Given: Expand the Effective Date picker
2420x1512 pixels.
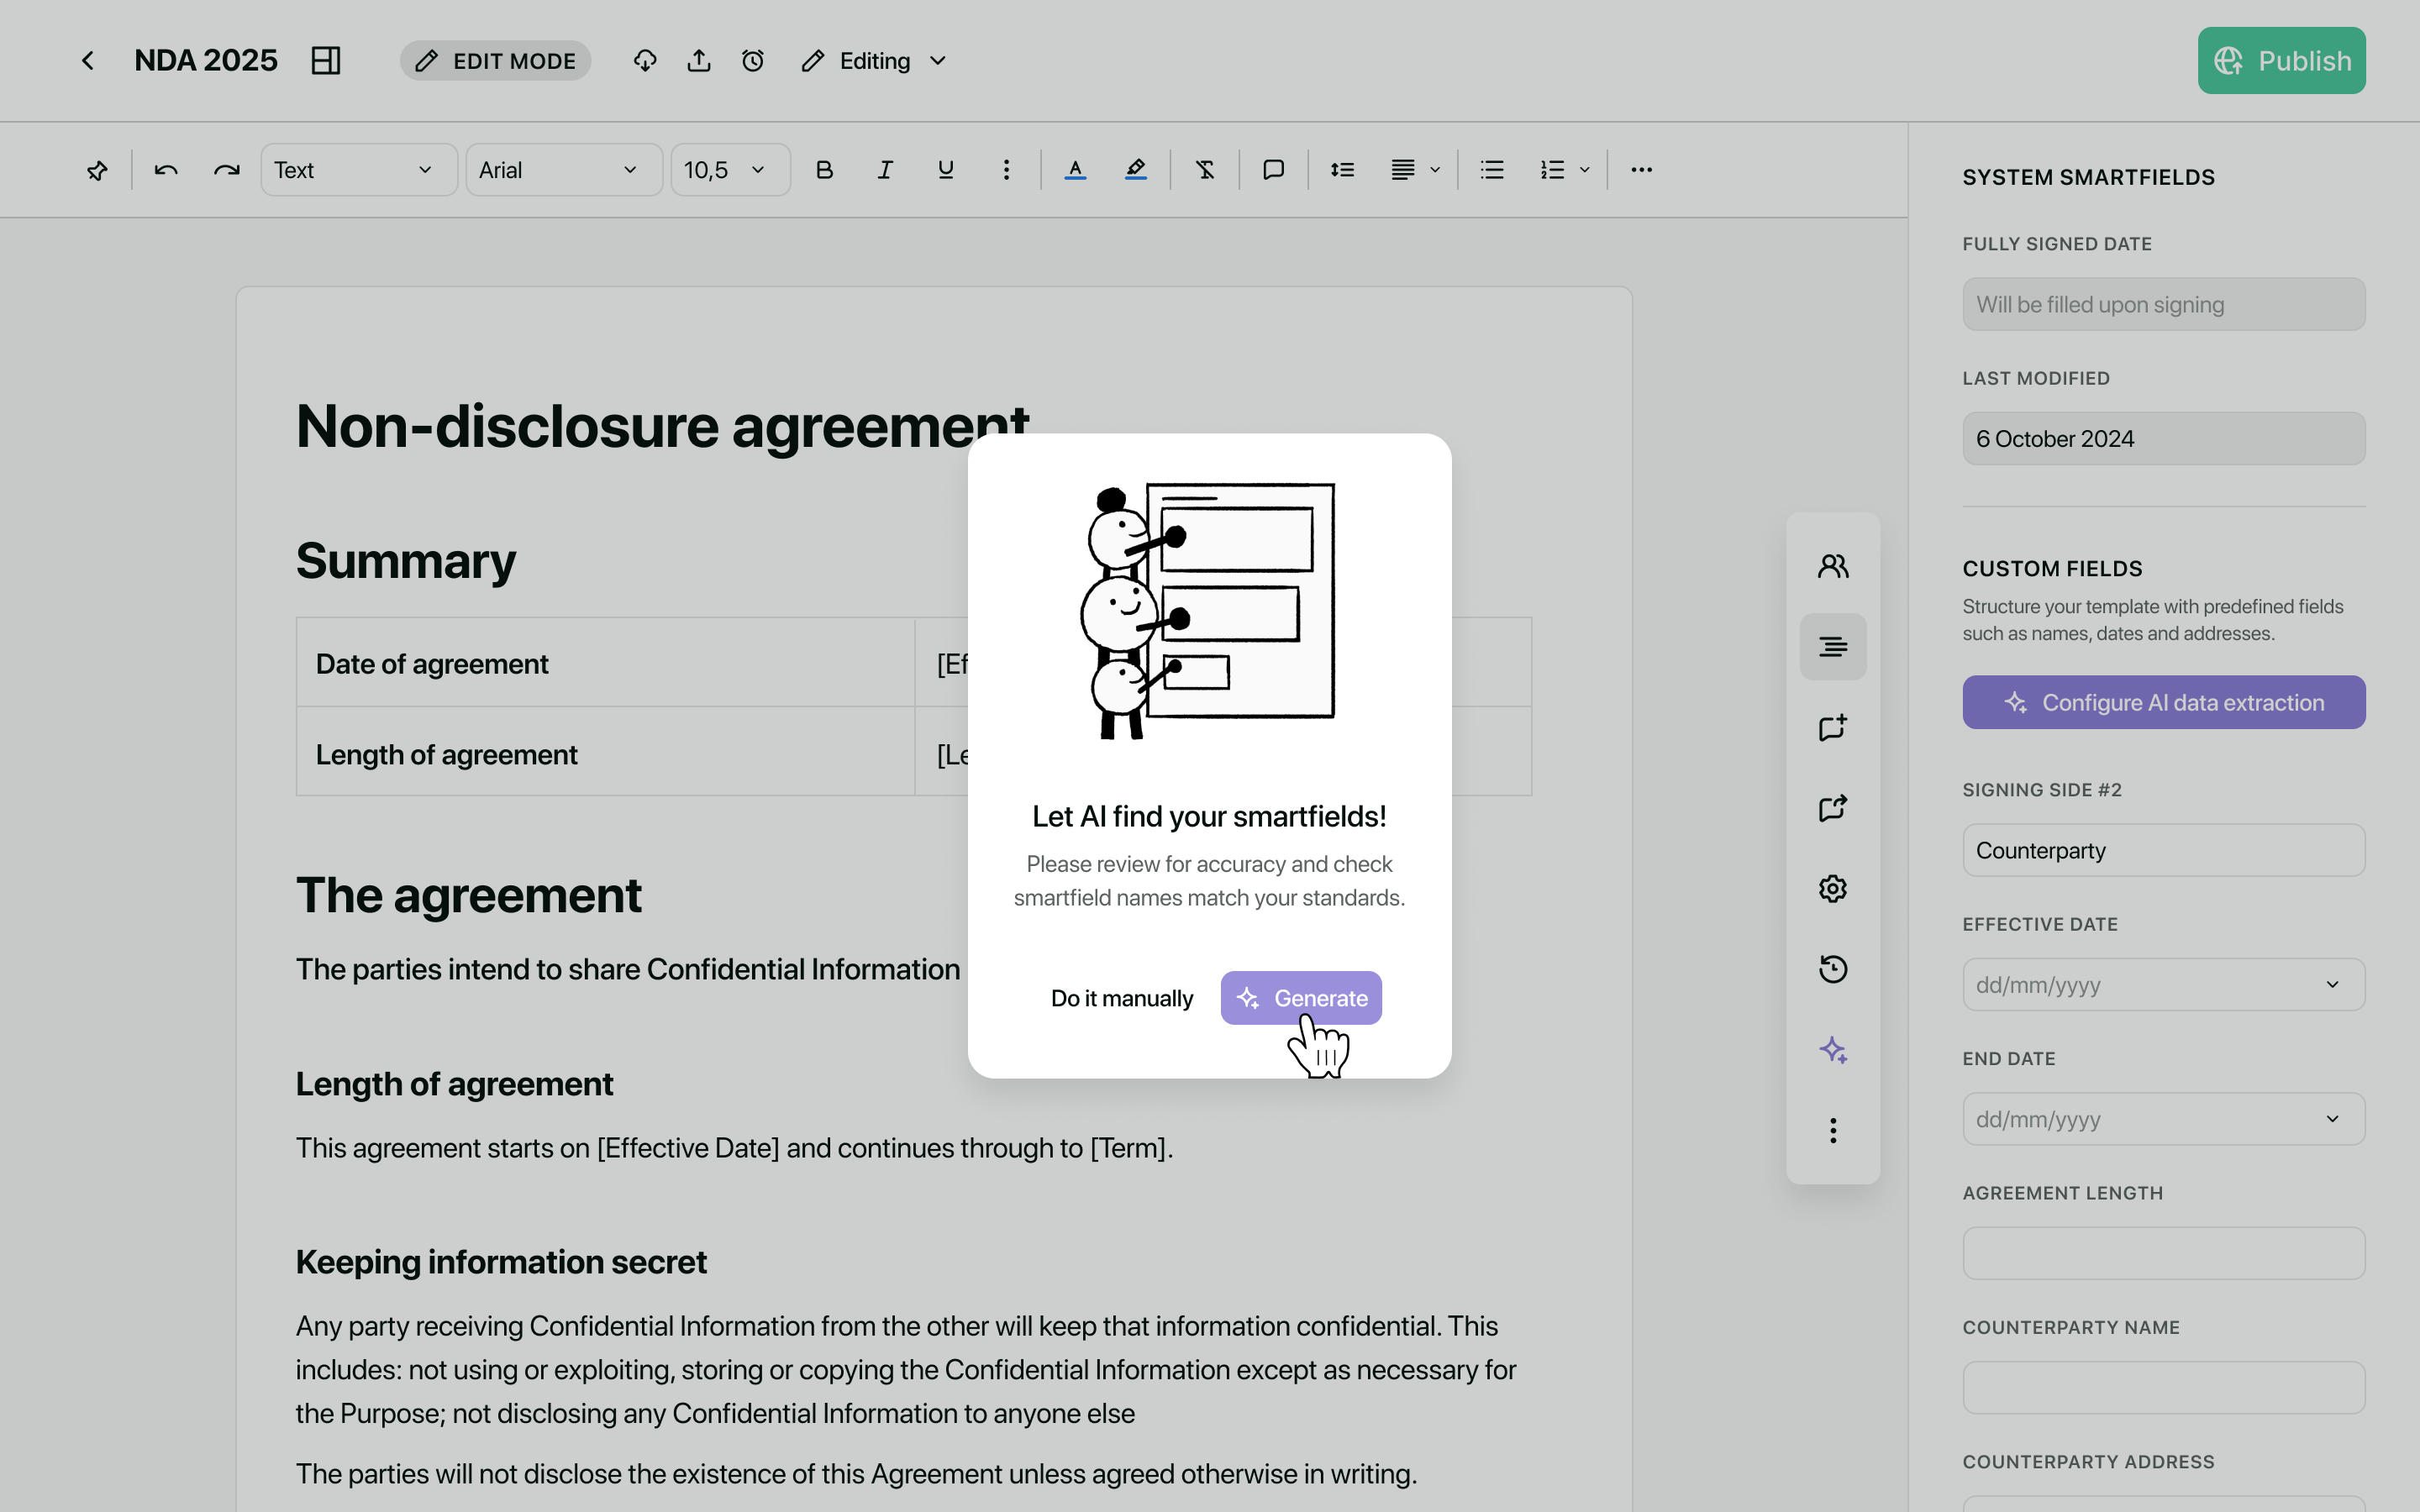Looking at the screenshot, I should click(2163, 985).
